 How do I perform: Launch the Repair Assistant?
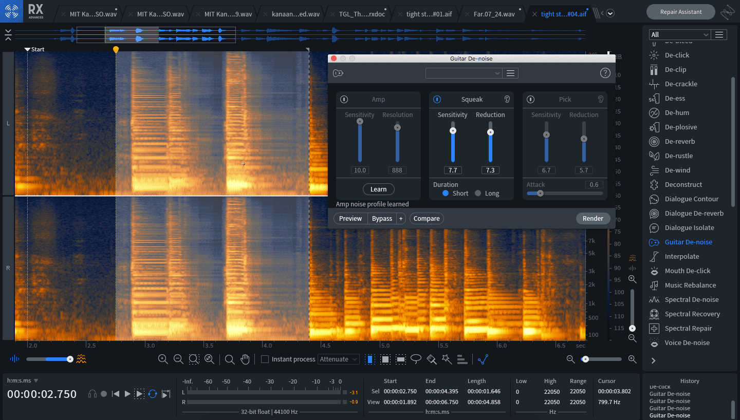(681, 12)
